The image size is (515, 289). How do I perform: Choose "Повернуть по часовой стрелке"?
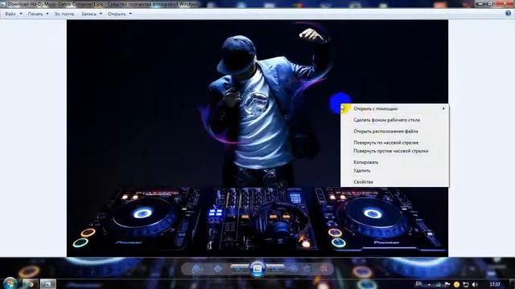click(x=386, y=143)
